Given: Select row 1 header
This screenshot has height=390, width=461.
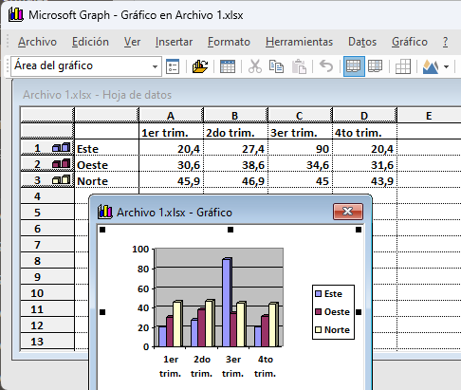Looking at the screenshot, I should (47, 147).
